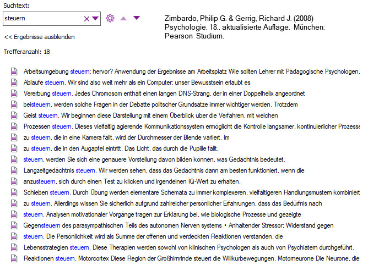This screenshot has width=368, height=265.
Task: Open result 'Abläufe steuern. Wir sind also'
Action: click(x=137, y=82)
